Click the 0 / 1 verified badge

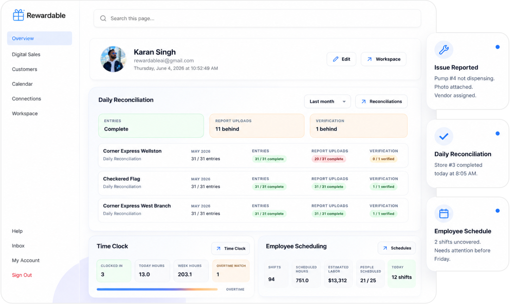[383, 159]
